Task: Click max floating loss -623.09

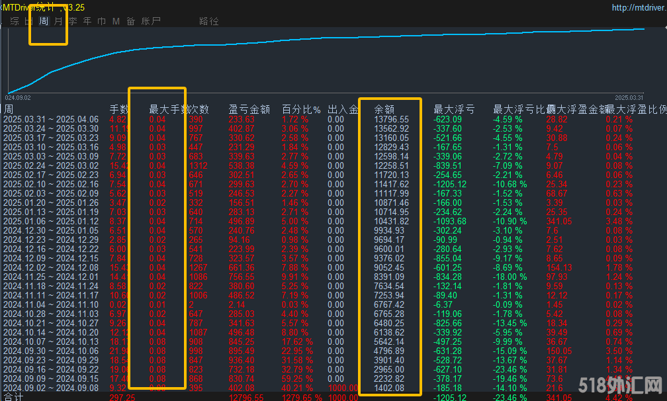Action: [447, 120]
